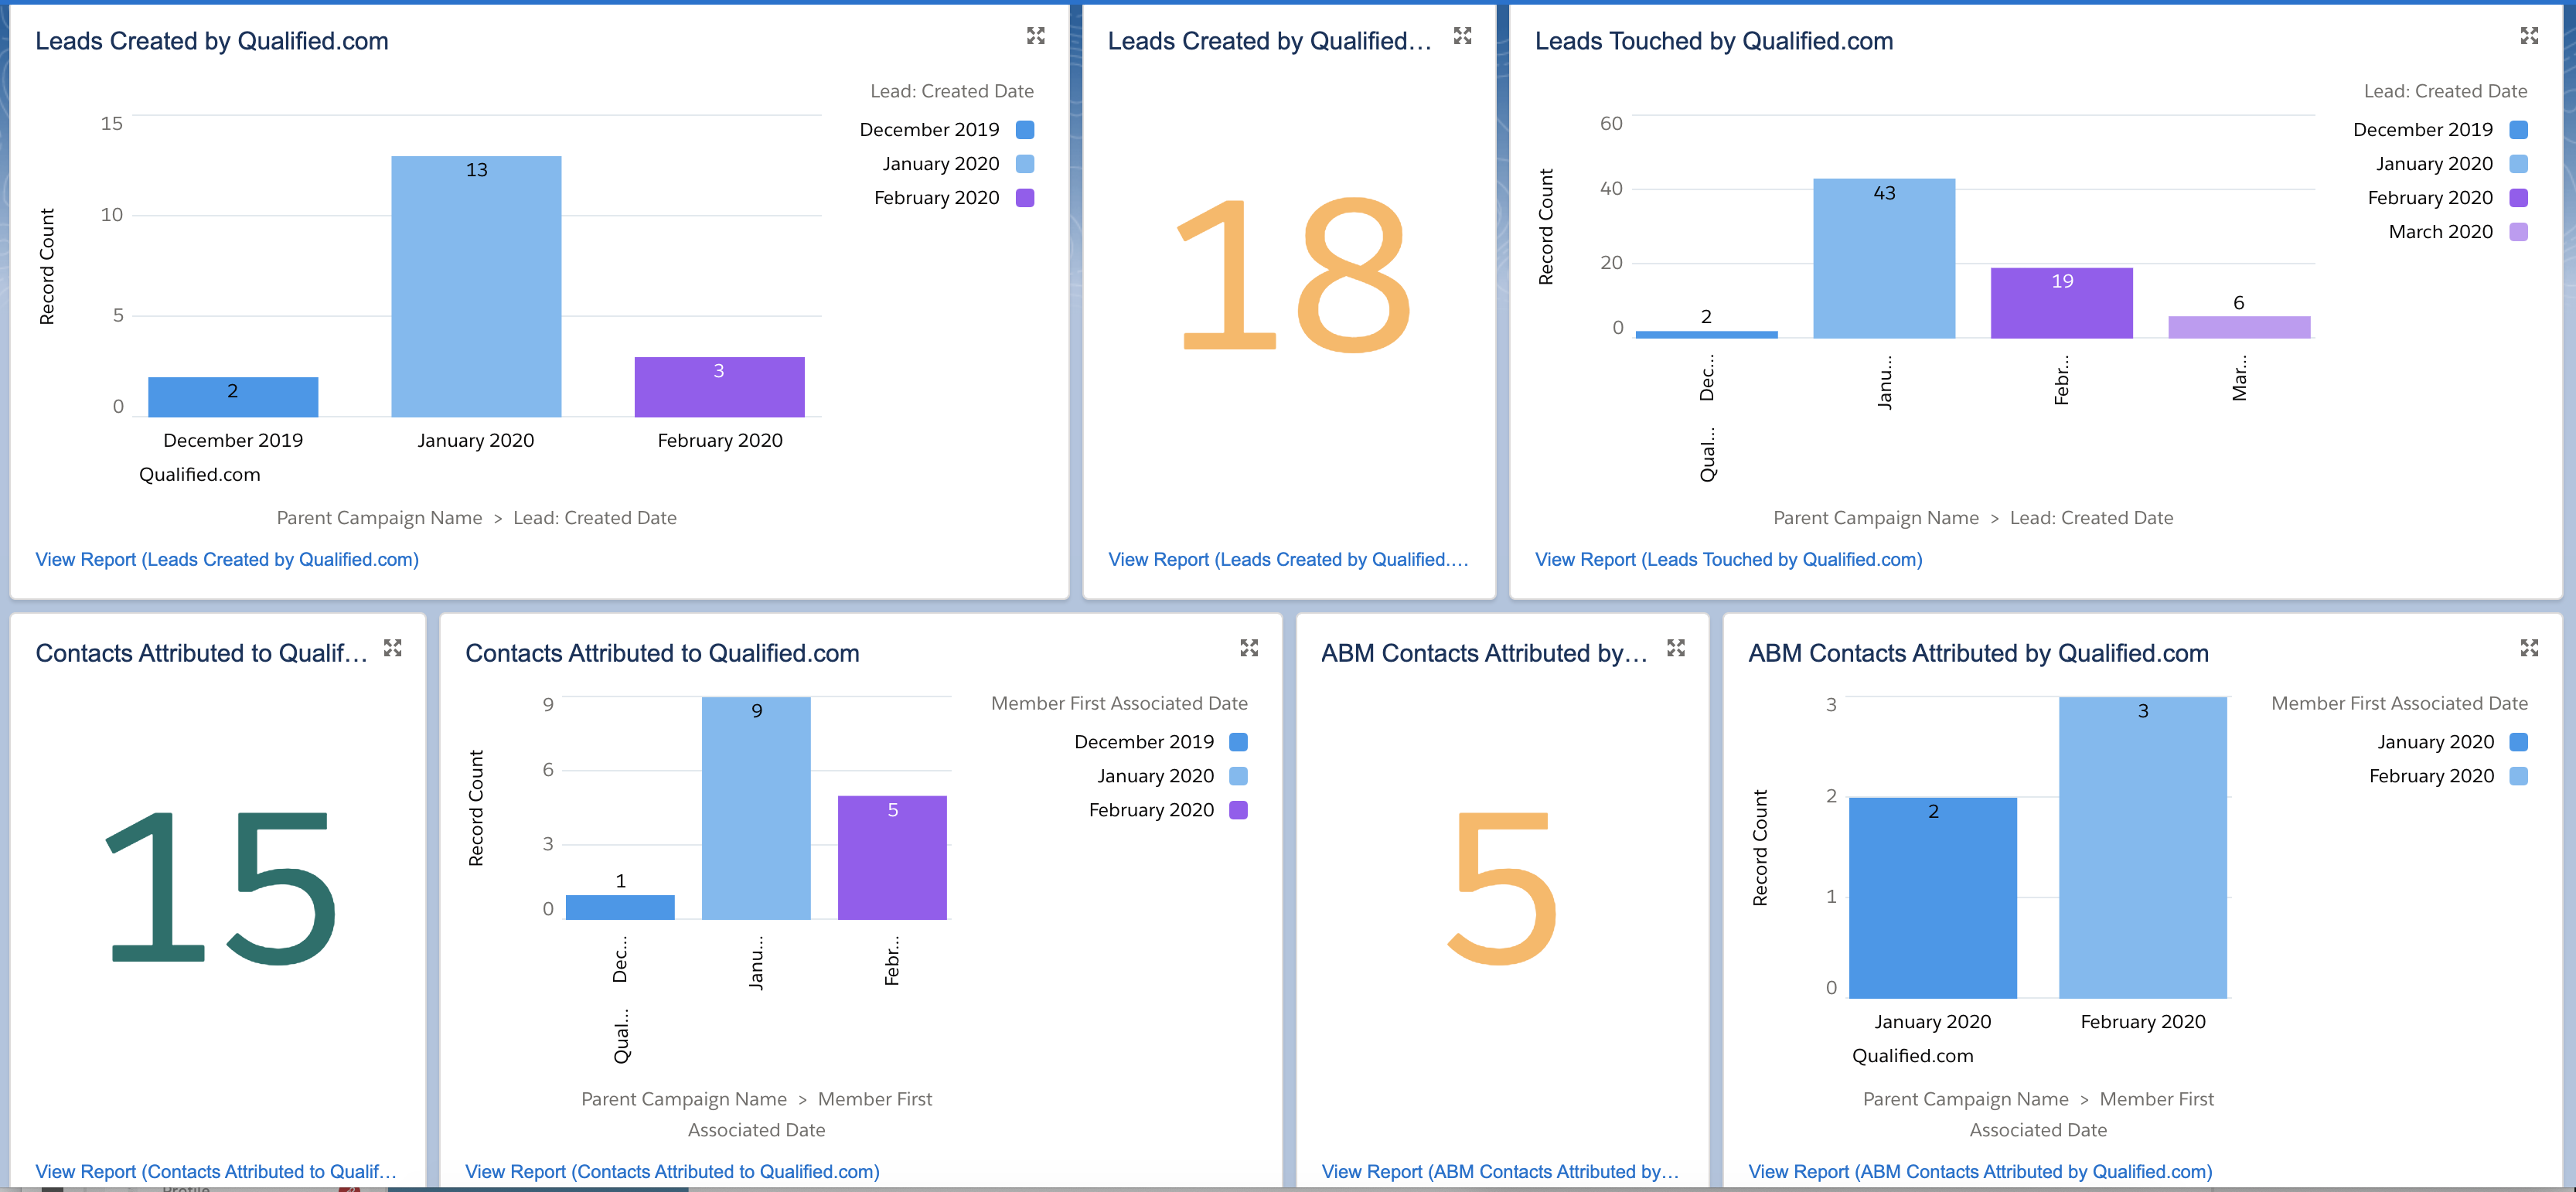Select the February bar showing 5 contacts
2576x1192 pixels.
pyautogui.click(x=892, y=857)
